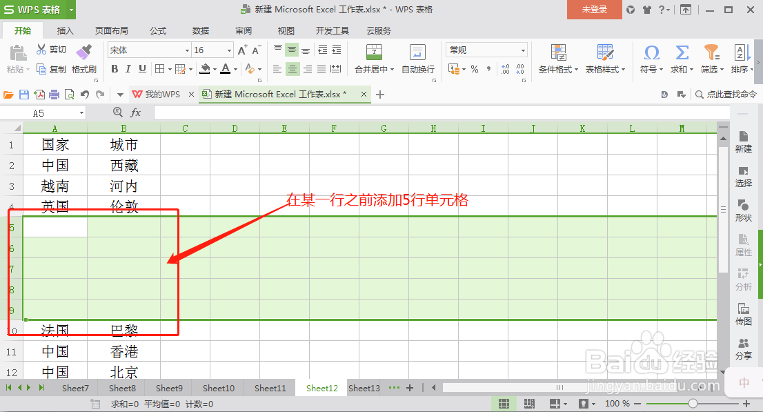Open the Data (数据) tab

coord(201,30)
